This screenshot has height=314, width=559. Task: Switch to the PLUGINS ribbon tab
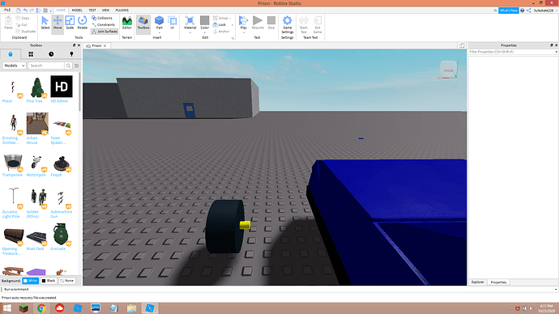[122, 11]
